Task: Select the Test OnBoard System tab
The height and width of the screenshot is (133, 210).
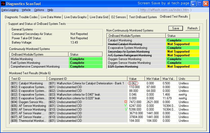Action: click(143, 17)
